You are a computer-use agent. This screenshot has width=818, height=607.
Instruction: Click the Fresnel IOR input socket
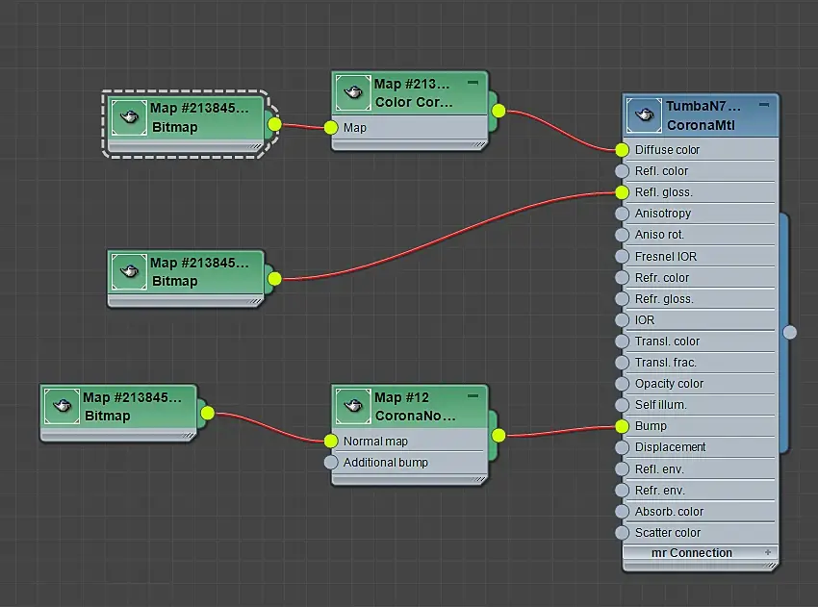(x=622, y=257)
